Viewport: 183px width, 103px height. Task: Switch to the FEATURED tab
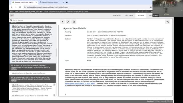coord(117,15)
